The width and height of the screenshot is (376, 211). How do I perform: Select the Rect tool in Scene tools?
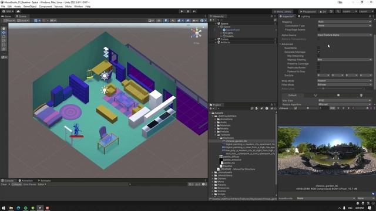pyautogui.click(x=4, y=45)
